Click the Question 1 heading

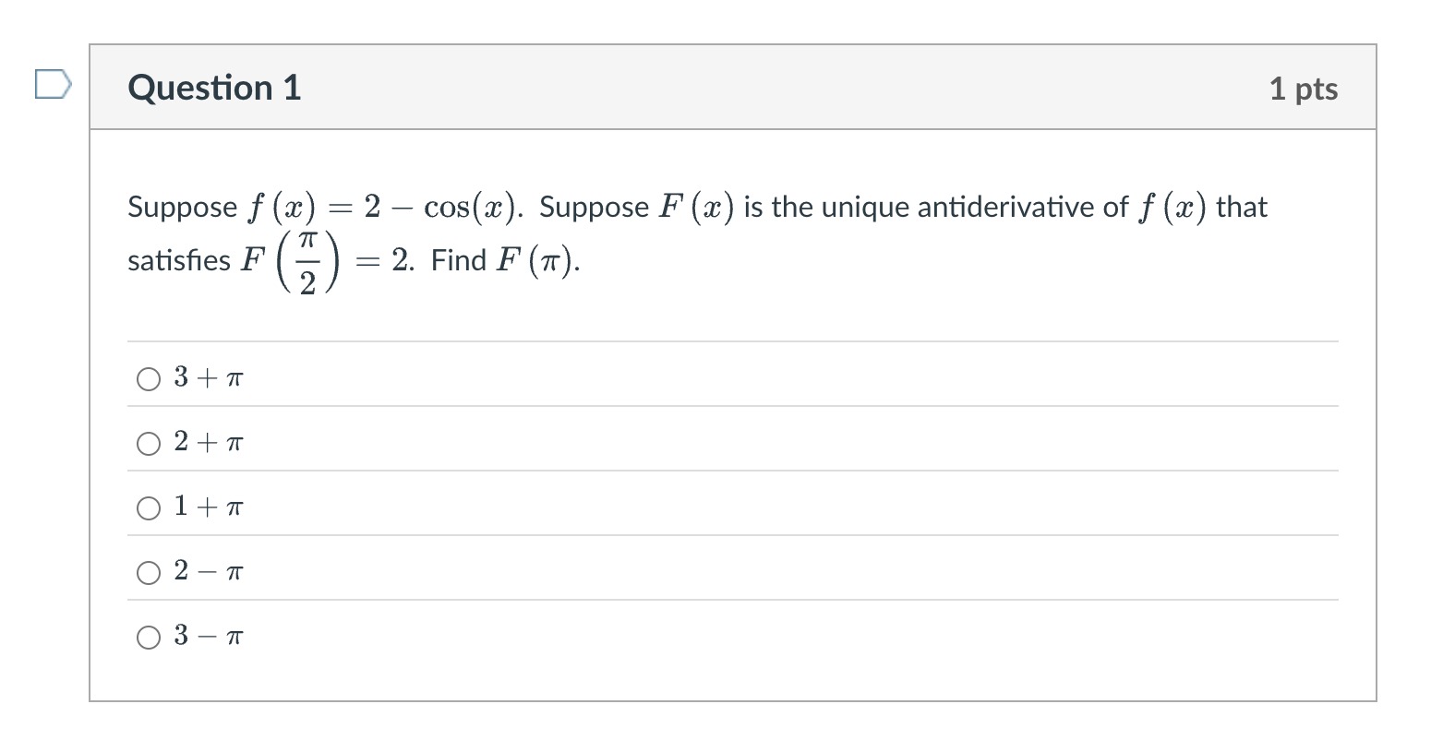click(215, 88)
